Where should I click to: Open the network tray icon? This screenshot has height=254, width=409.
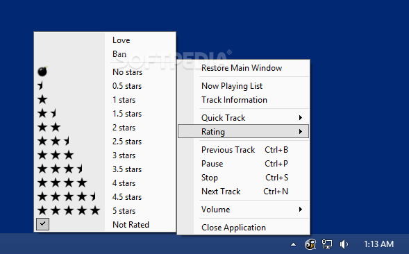327,244
